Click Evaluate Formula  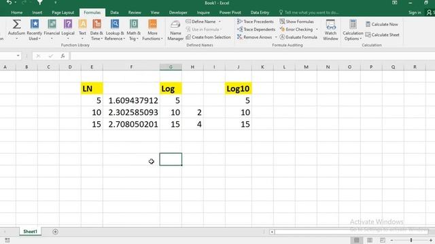tap(298, 37)
